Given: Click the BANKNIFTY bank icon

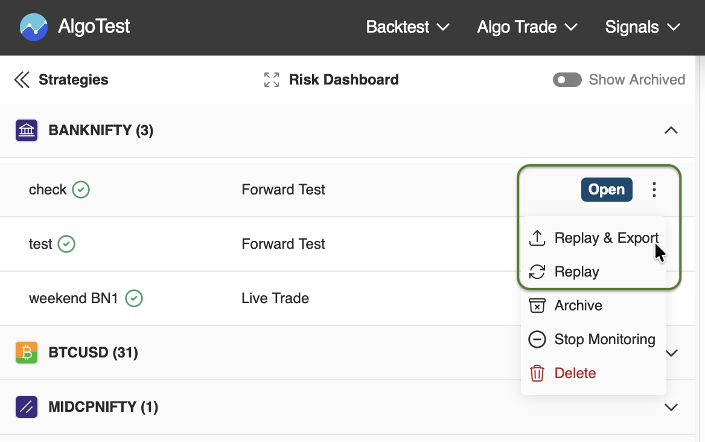Looking at the screenshot, I should (x=27, y=130).
